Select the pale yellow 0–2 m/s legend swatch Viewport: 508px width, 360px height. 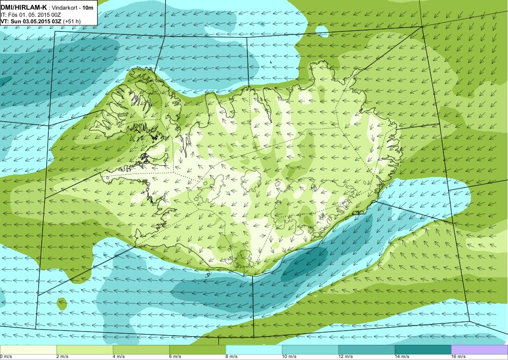pyautogui.click(x=28, y=350)
